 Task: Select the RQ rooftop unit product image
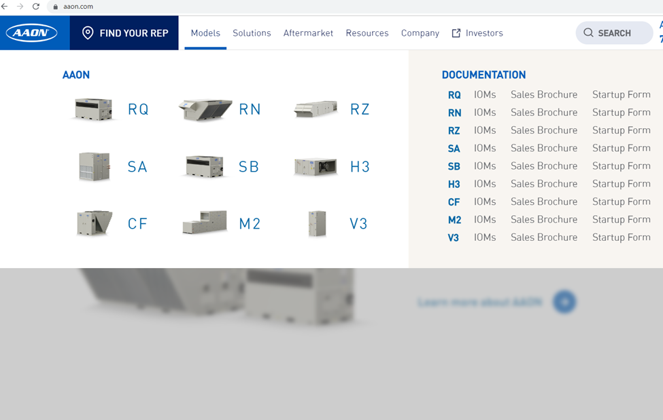[x=93, y=109]
